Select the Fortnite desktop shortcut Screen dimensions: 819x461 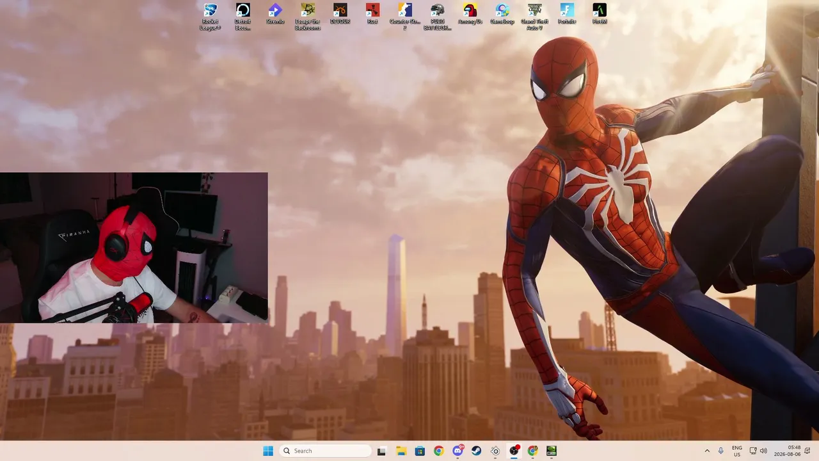tap(567, 14)
